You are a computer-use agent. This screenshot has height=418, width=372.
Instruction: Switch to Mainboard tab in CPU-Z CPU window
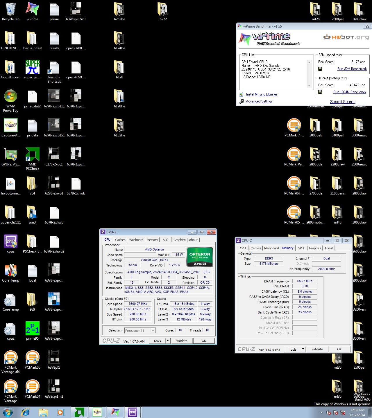136,240
